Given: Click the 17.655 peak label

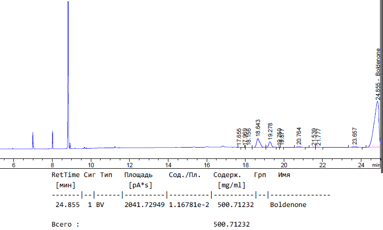Looking at the screenshot, I should point(239,137).
